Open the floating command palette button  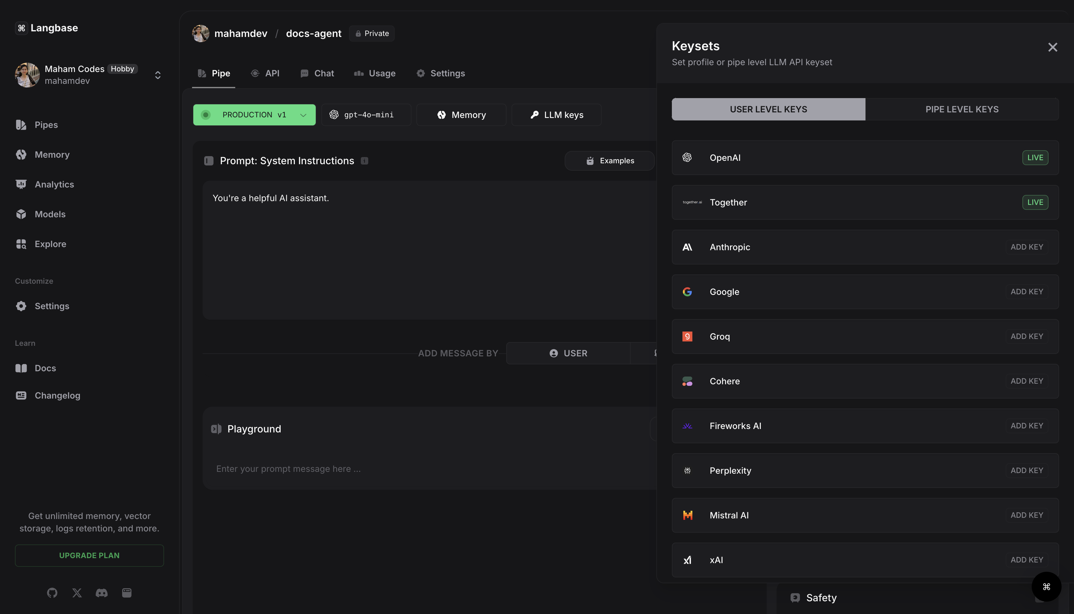click(x=1046, y=587)
